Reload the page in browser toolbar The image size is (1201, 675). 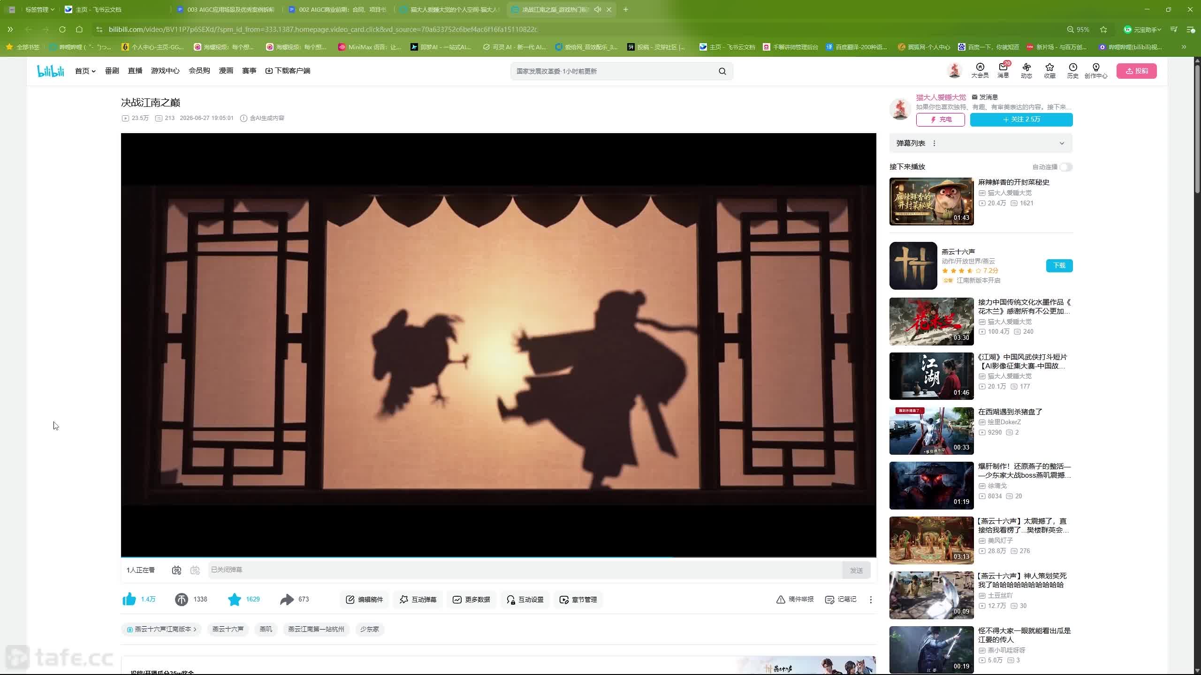62,30
